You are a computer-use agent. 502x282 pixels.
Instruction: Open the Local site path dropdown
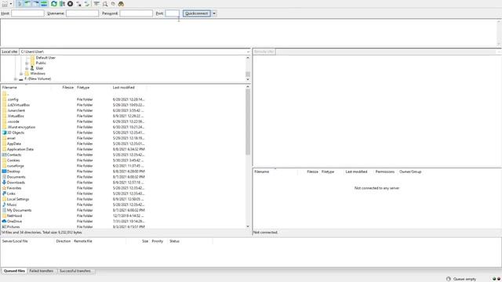click(x=248, y=52)
